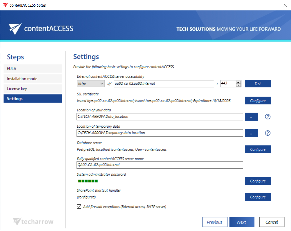Open the License key step
This screenshot has height=231, width=291.
coord(33,88)
